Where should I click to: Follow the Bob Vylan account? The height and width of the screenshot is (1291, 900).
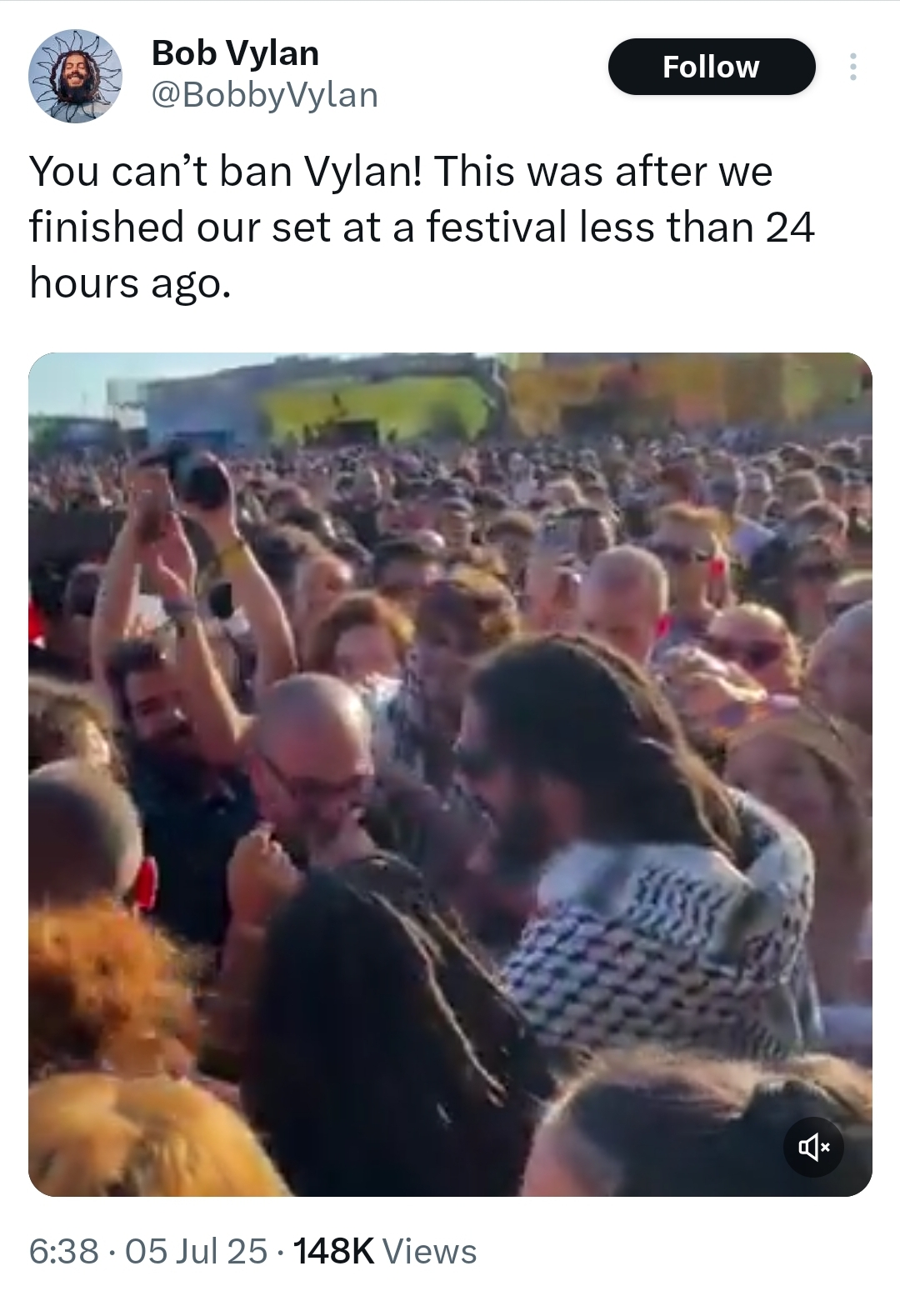(711, 67)
